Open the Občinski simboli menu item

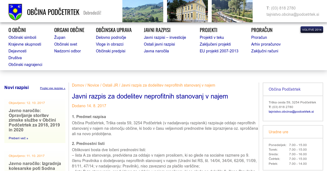point(22,37)
